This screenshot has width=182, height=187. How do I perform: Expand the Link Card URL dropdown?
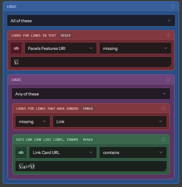63,152
